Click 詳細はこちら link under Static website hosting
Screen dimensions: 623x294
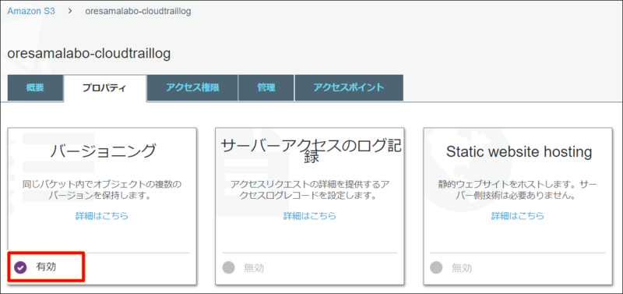[x=518, y=216]
